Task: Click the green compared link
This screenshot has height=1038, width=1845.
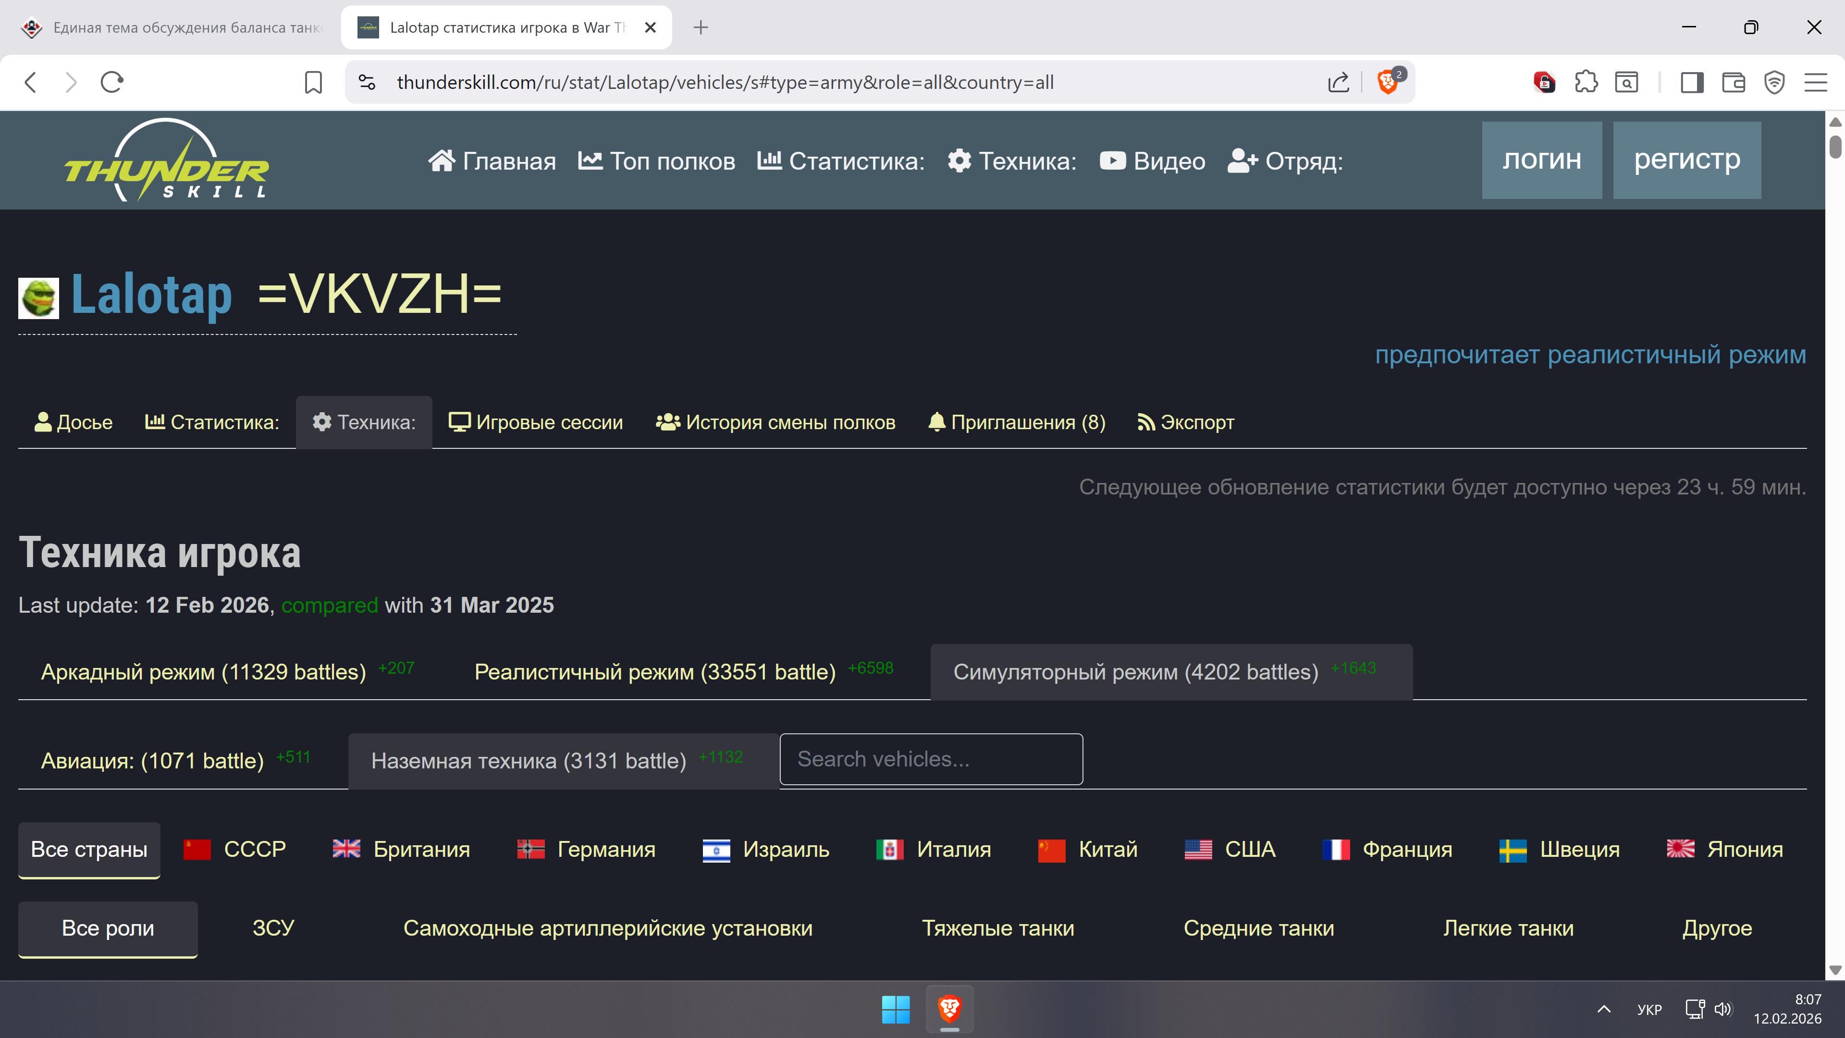Action: tap(330, 605)
